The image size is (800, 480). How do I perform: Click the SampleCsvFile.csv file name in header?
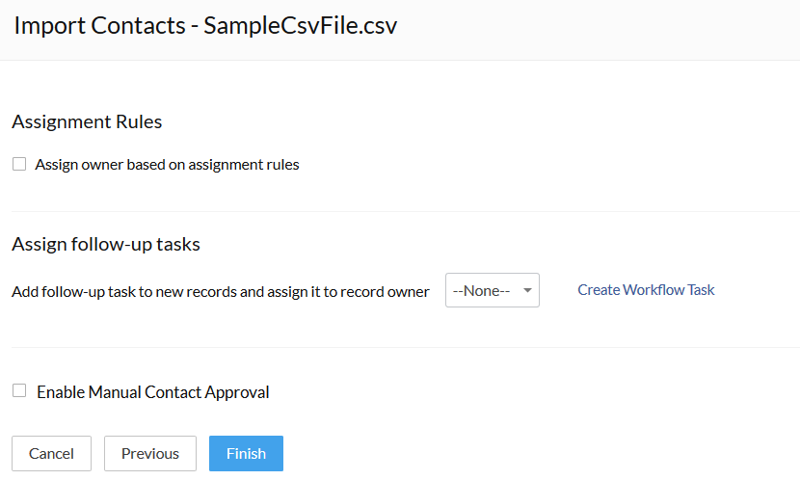300,25
